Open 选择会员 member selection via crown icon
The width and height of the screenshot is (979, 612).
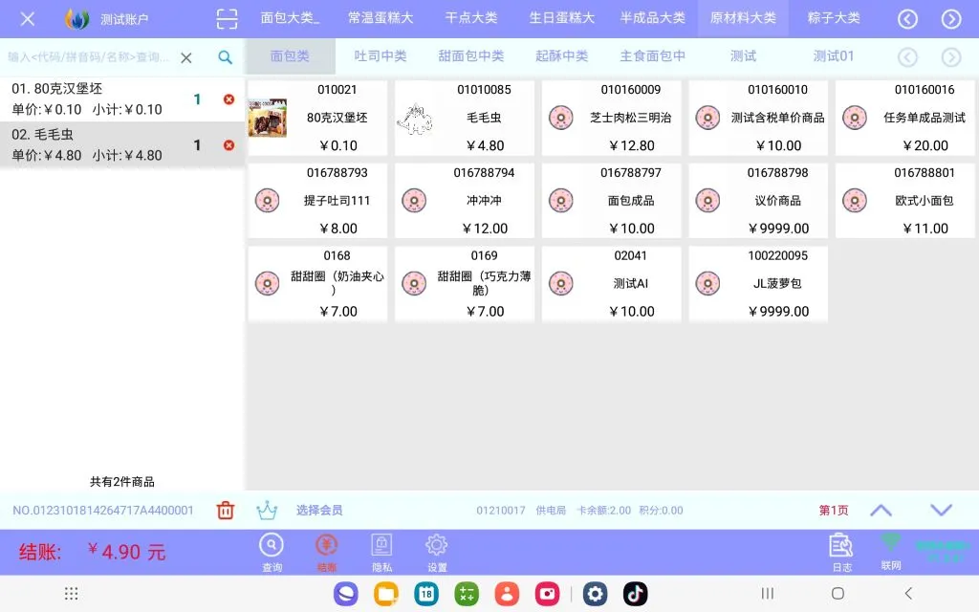[268, 510]
